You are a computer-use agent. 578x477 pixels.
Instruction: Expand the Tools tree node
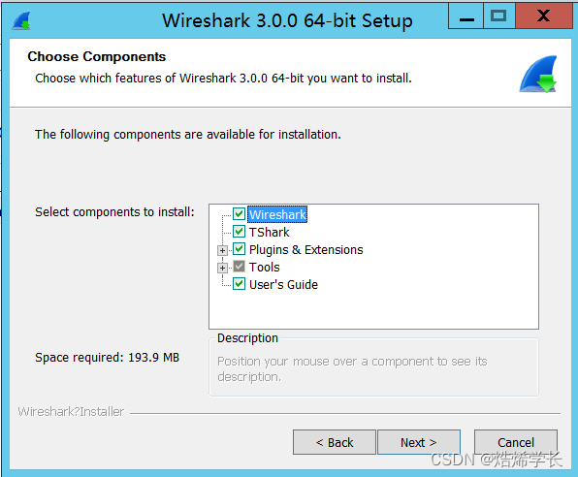[222, 268]
